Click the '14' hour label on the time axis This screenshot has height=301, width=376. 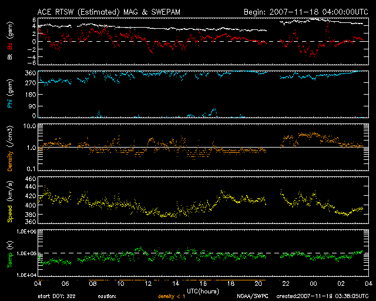[176, 284]
